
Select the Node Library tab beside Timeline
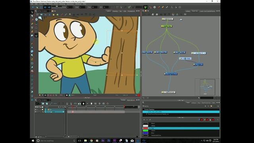[x=131, y=100]
